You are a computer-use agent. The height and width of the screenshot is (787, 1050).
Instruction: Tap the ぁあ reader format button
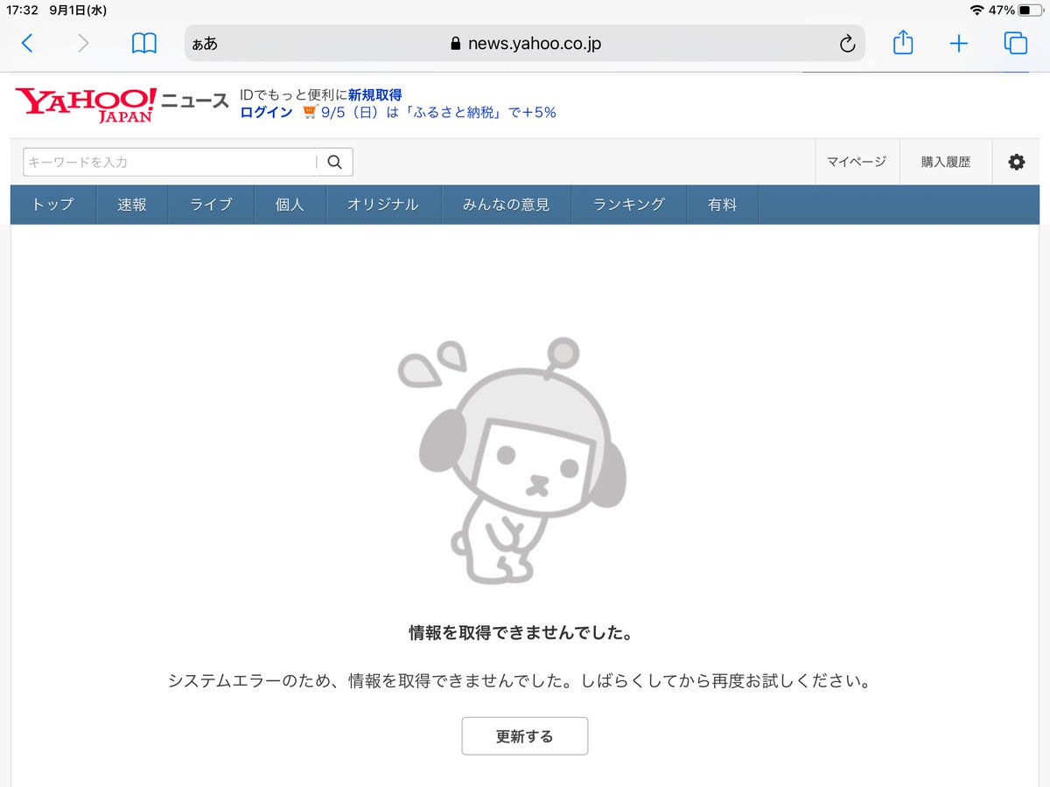coord(205,44)
